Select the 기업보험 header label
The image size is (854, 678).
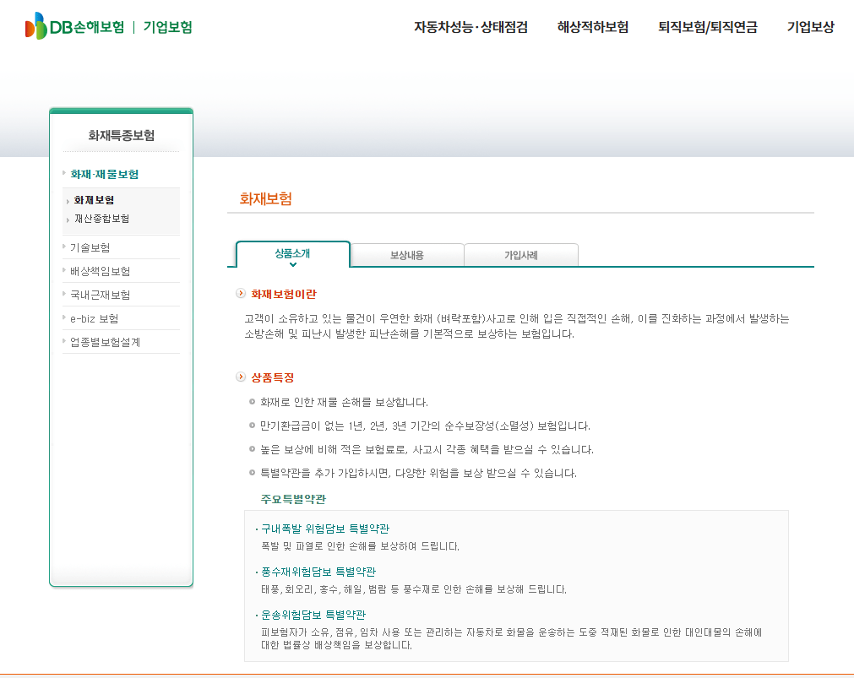pyautogui.click(x=166, y=27)
